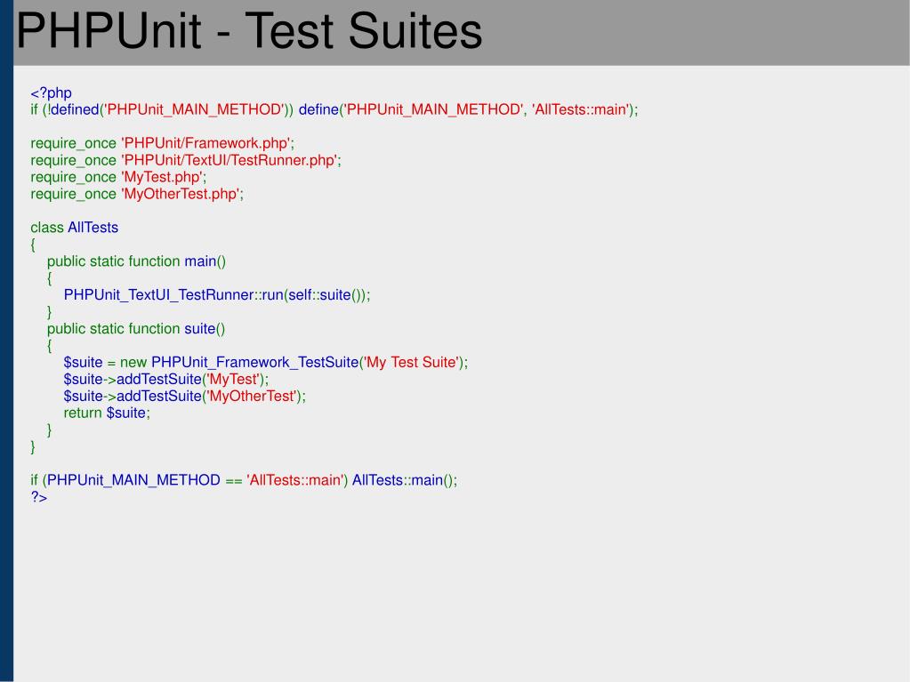Click the PHPUnit_TextUI_TestRunner::run line

tap(217, 295)
